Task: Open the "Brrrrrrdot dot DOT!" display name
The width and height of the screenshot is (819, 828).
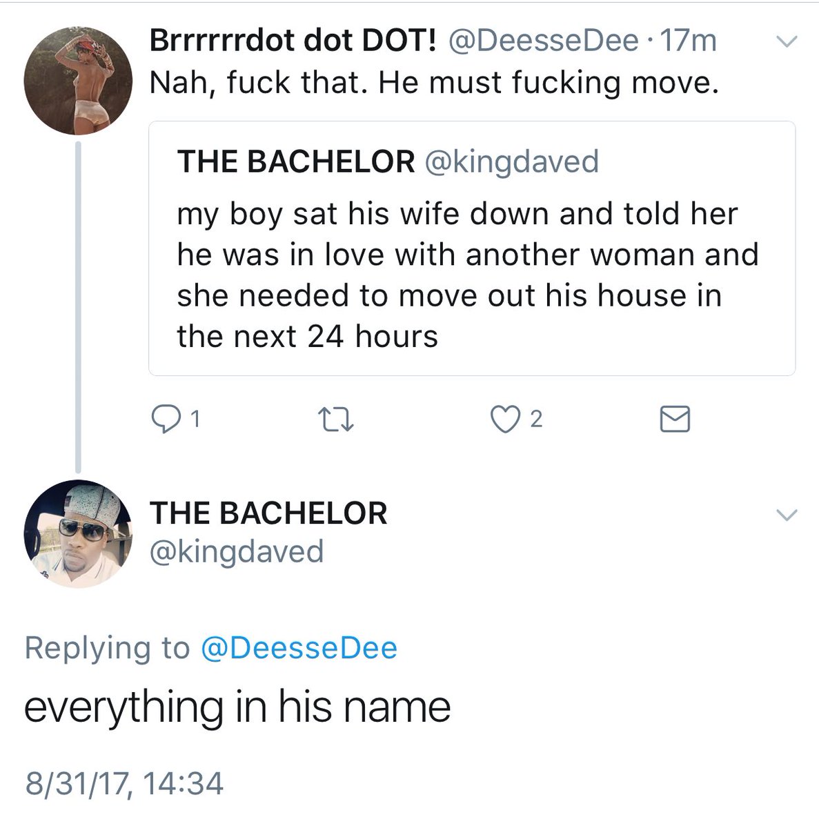Action: click(293, 41)
